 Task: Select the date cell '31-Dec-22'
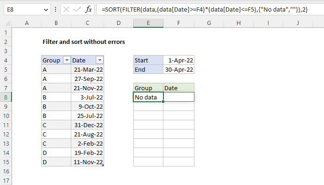pyautogui.click(x=87, y=125)
